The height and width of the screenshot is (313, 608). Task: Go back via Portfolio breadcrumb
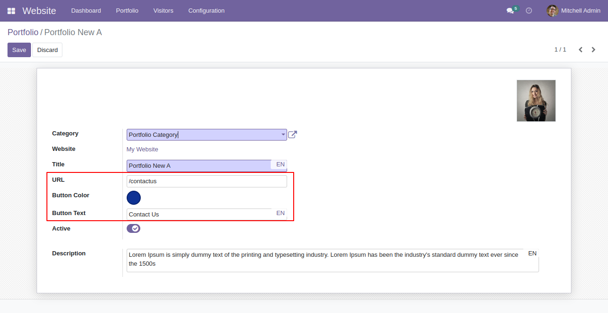[x=23, y=32]
